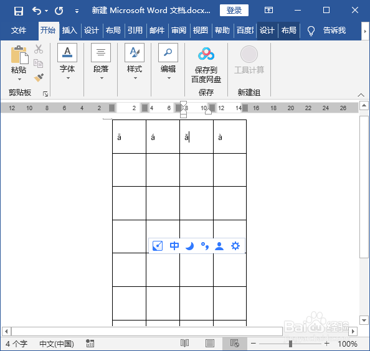Open the 百度 ribbon tab
Screen dimensions: 370x351
245,30
